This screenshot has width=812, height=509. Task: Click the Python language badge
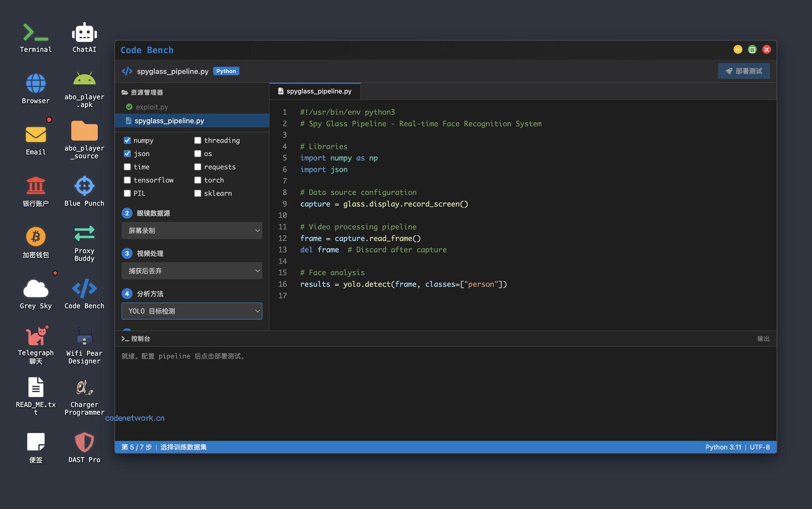coord(226,71)
